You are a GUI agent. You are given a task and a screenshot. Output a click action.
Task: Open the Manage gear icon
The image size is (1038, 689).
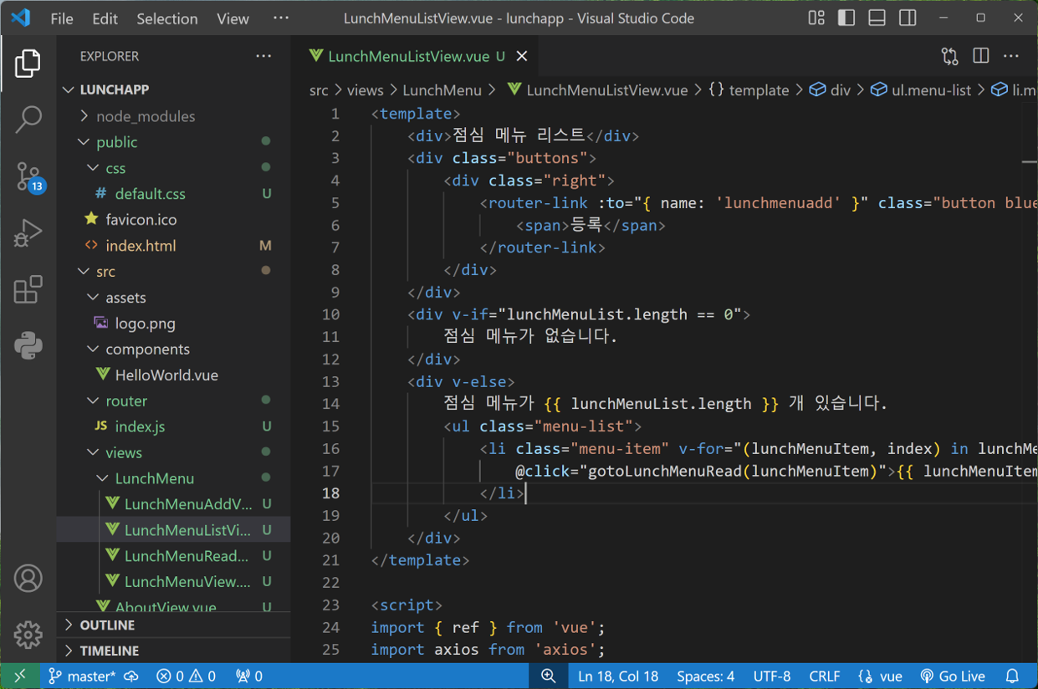pyautogui.click(x=28, y=635)
